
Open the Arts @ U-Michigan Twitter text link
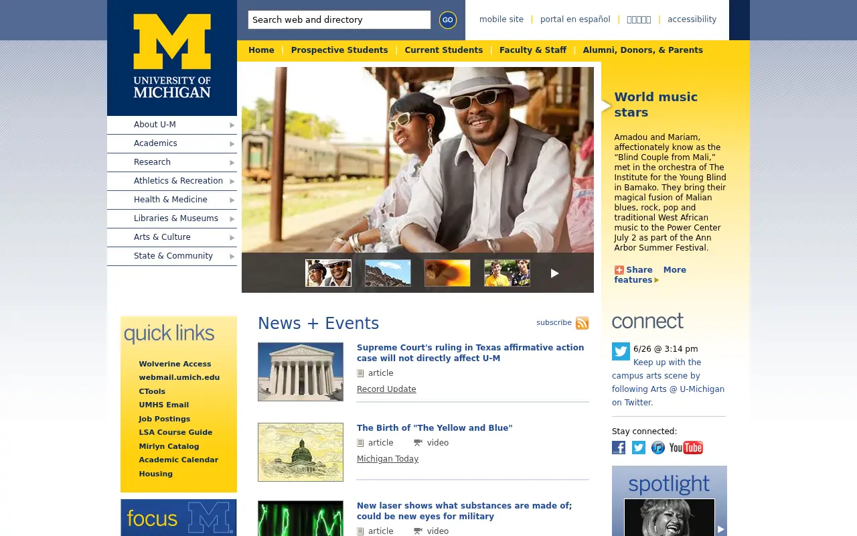coord(668,383)
